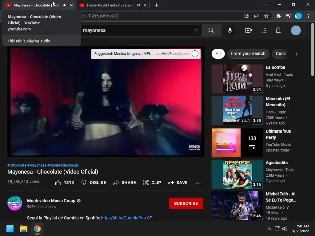Screen dimensions: 315x236
Task: Open File Explorer from taskbar
Action: pos(23,229)
